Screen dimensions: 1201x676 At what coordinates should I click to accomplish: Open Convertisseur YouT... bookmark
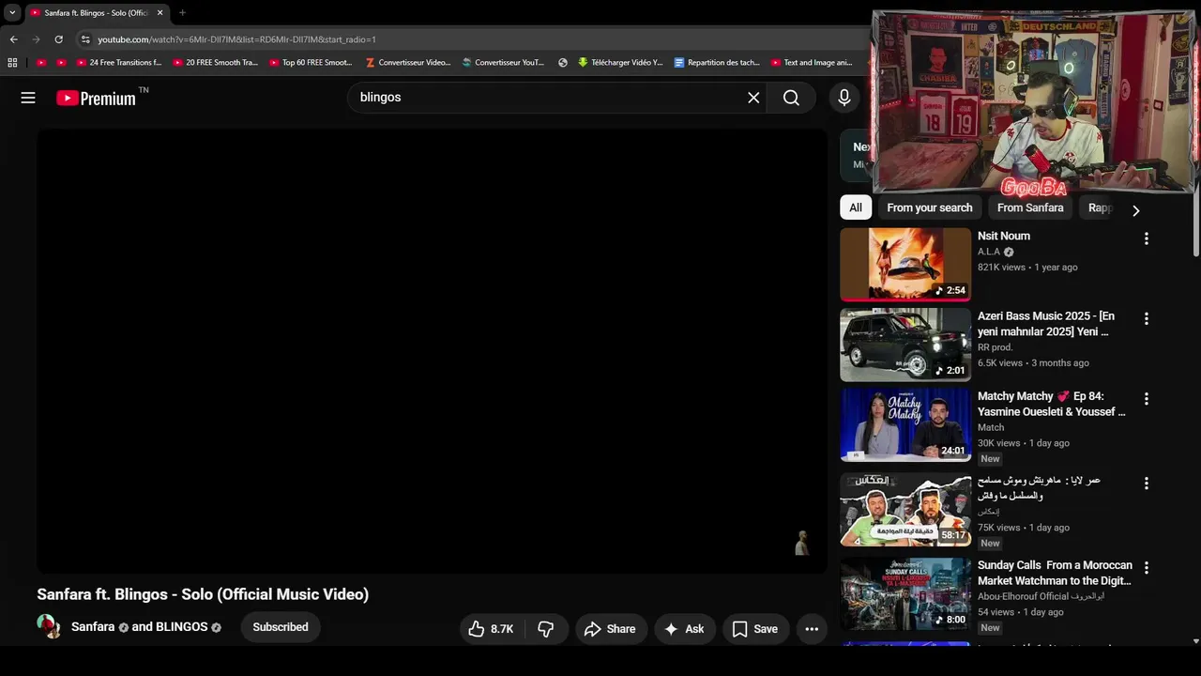point(503,63)
